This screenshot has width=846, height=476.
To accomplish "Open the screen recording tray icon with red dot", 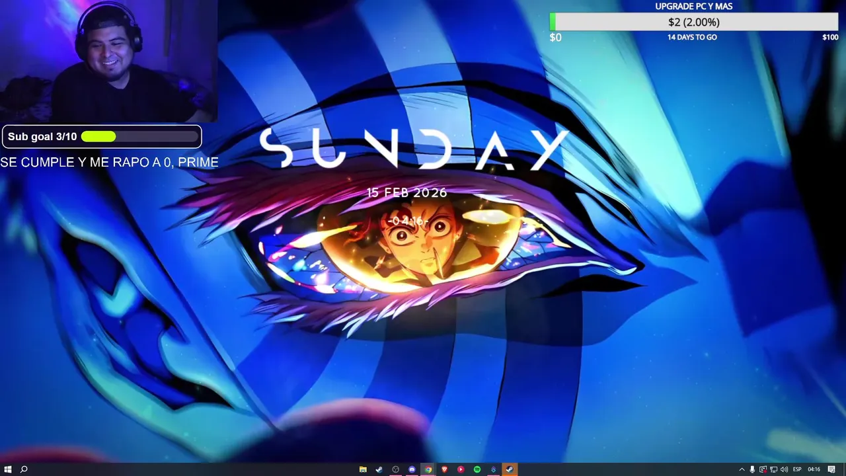I will [763, 469].
